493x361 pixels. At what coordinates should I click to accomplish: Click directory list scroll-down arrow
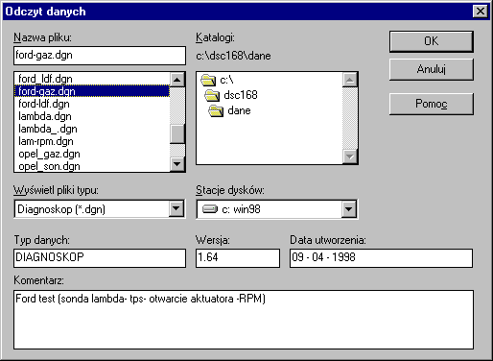pos(350,156)
